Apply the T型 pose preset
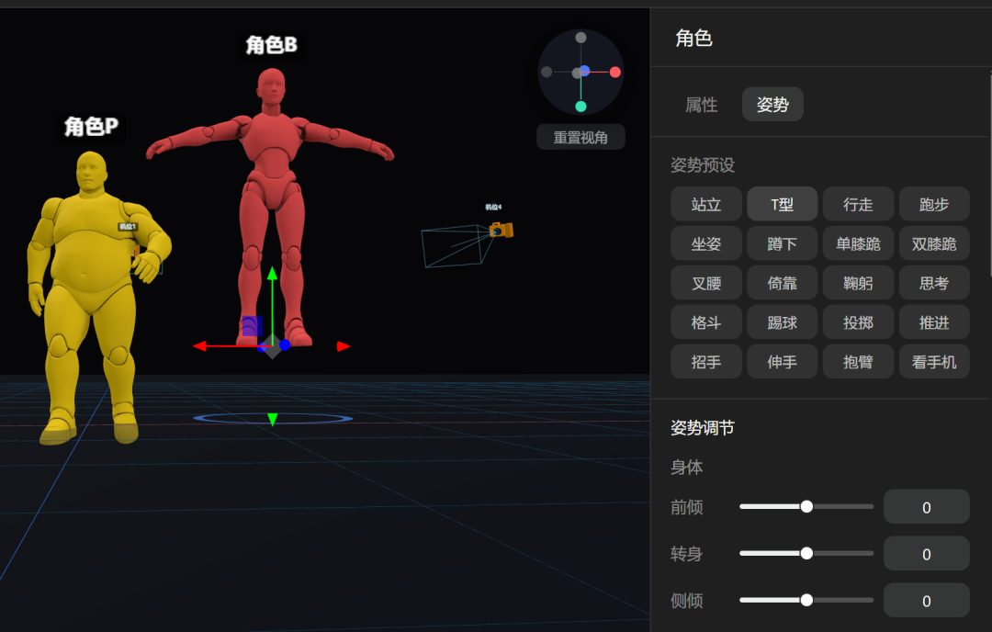 point(782,204)
